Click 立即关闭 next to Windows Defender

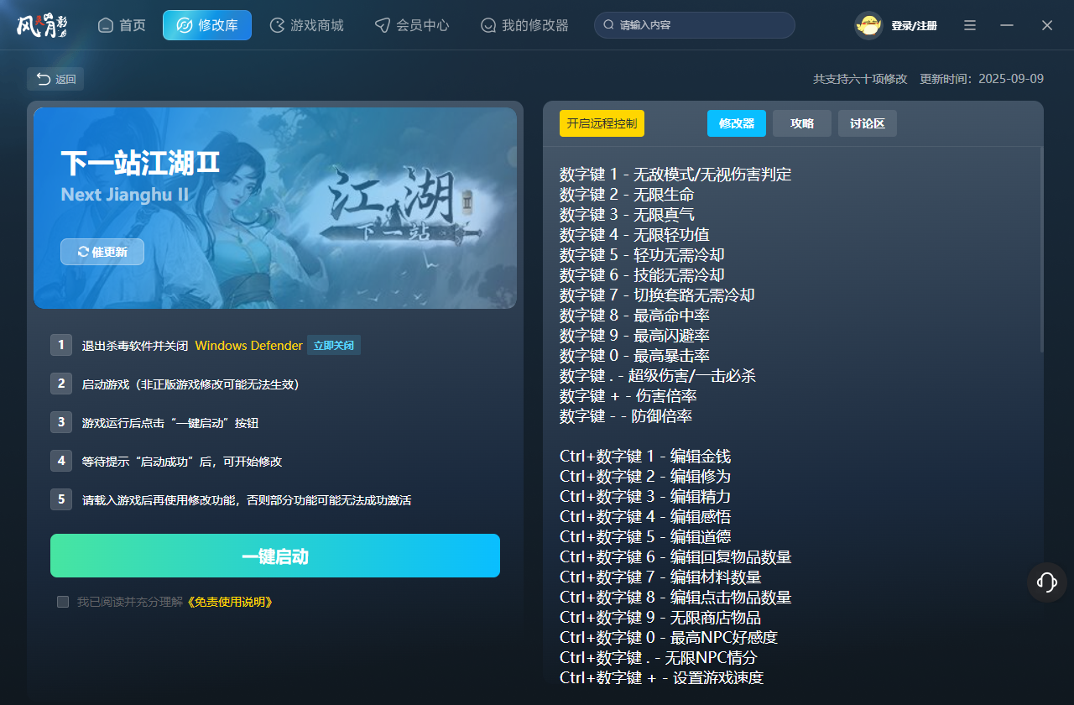point(333,346)
